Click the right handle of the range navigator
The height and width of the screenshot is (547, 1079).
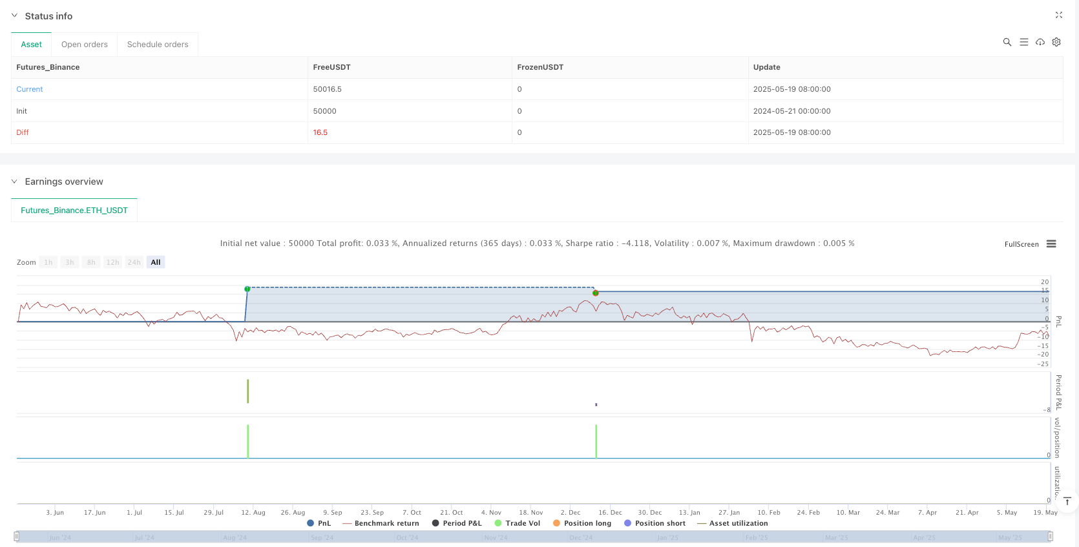click(x=1051, y=536)
